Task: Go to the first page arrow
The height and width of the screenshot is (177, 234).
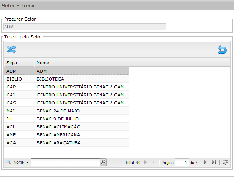Action: (145, 162)
